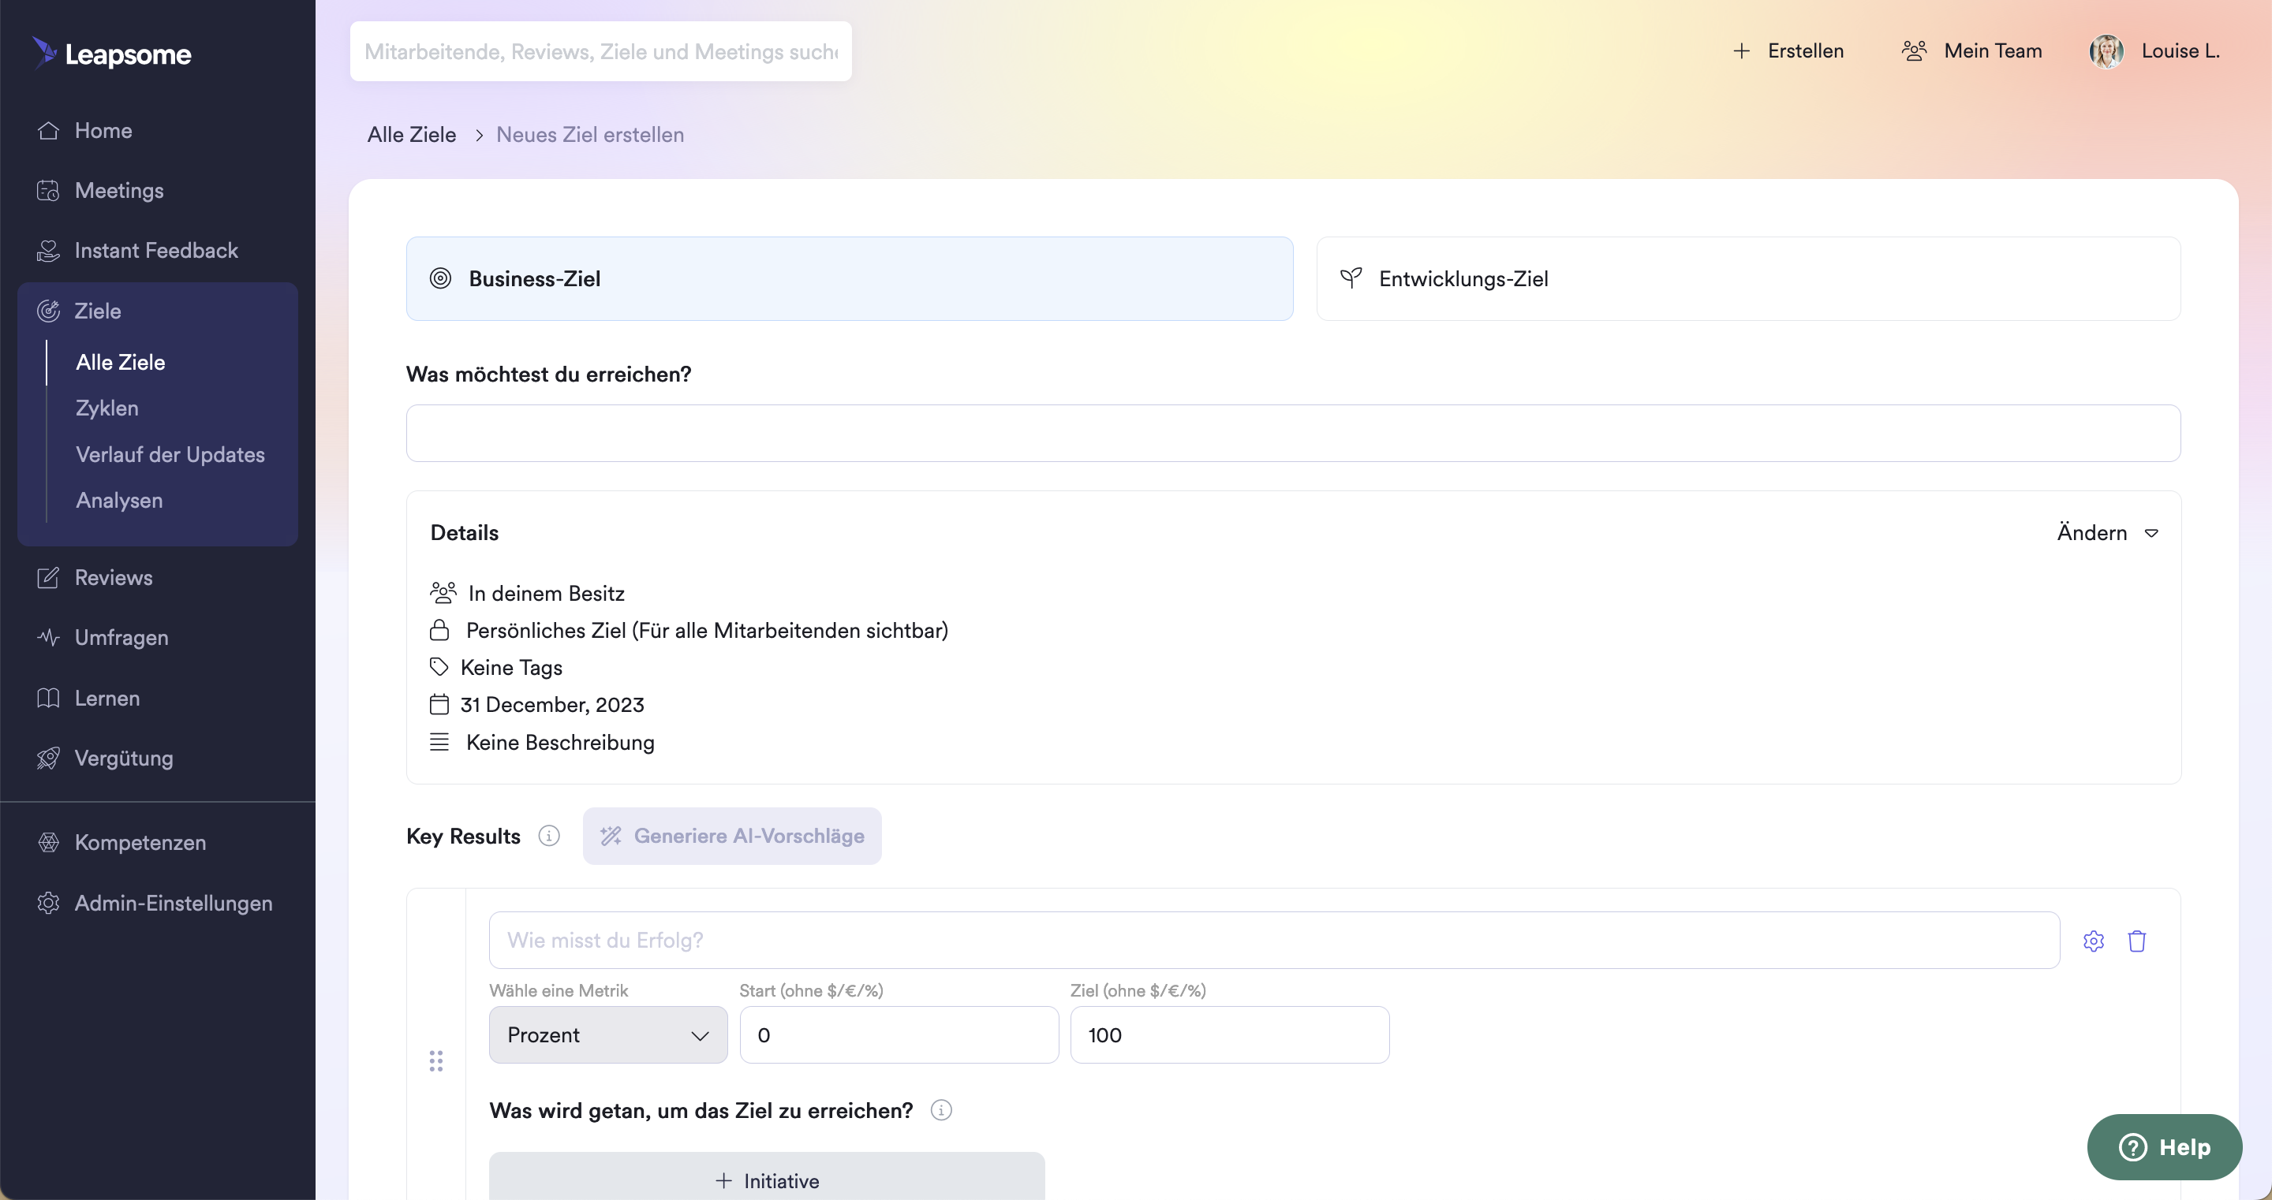Viewport: 2272px width, 1200px height.
Task: Open Home via its house icon
Action: [x=48, y=131]
